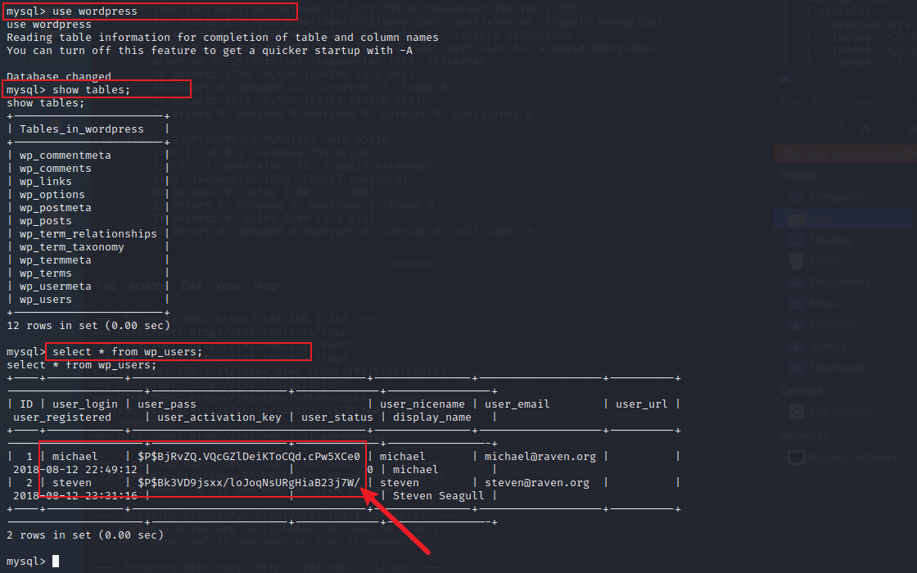The height and width of the screenshot is (573, 917).
Task: Open the file manager Go menu
Action: coord(894,102)
